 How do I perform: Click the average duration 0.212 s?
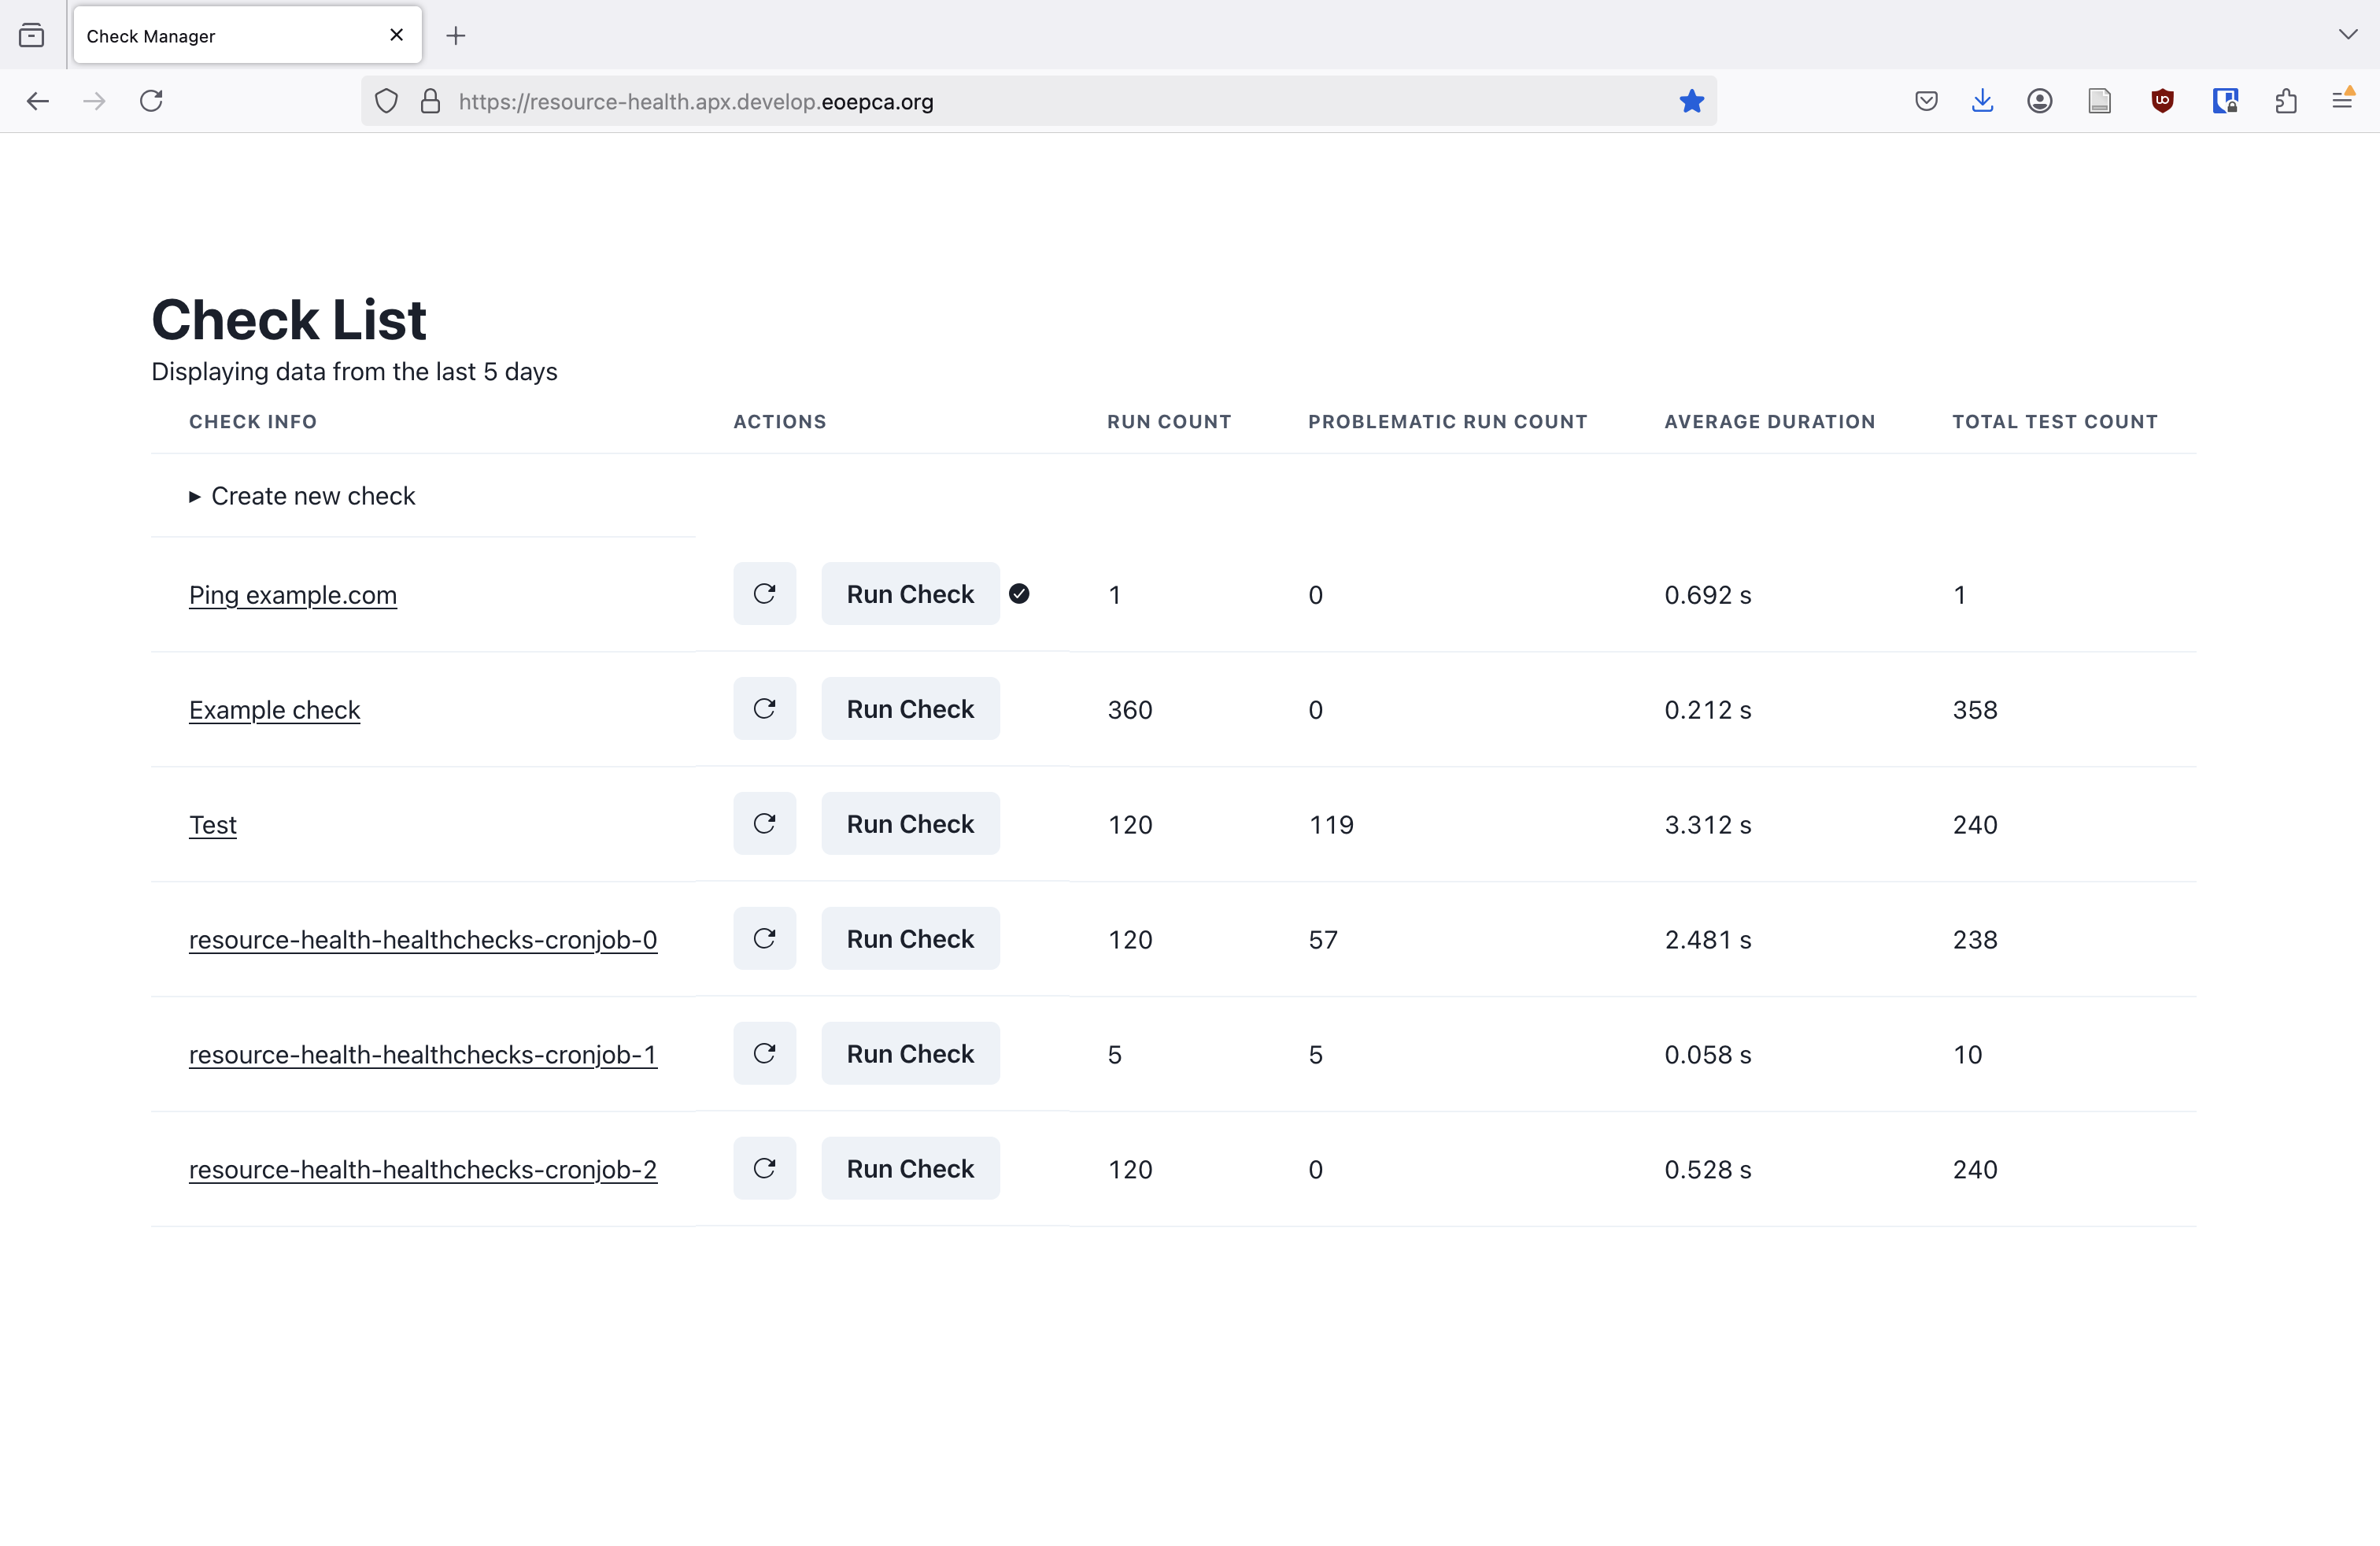[x=1708, y=710]
